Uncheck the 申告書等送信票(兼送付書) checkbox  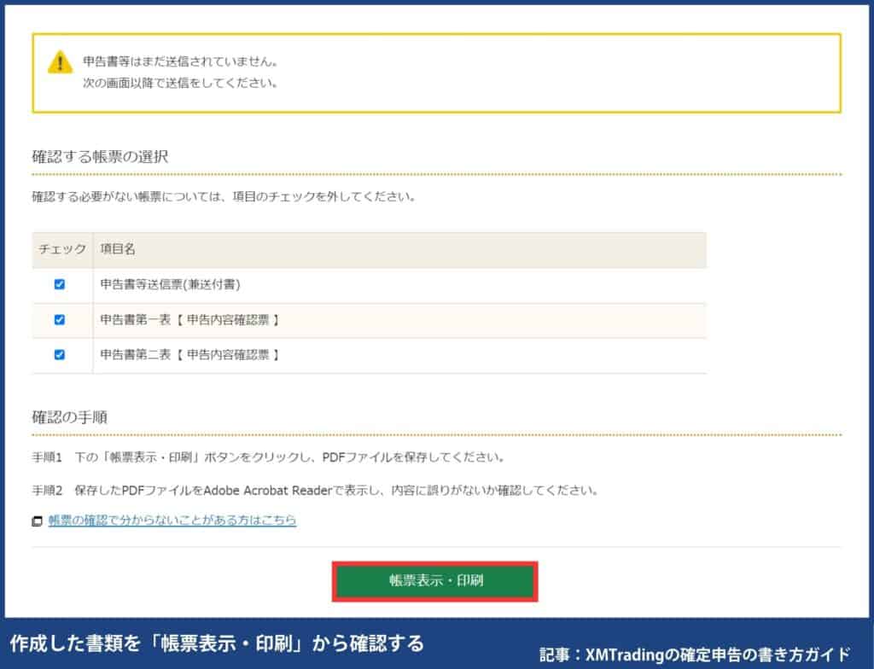pos(60,284)
